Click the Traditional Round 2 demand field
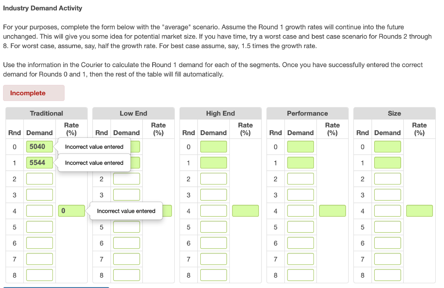Image resolution: width=444 pixels, height=288 pixels. point(39,179)
